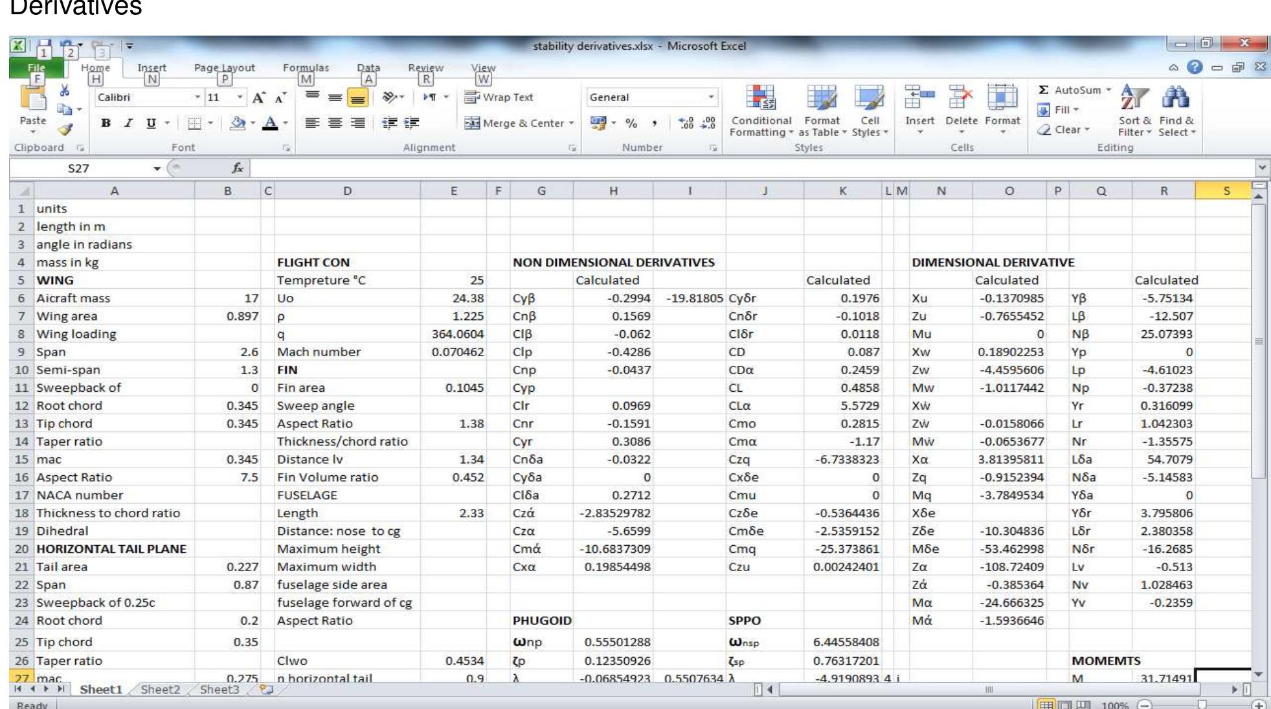The image size is (1271, 709).
Task: Toggle Bold formatting
Action: pyautogui.click(x=106, y=123)
